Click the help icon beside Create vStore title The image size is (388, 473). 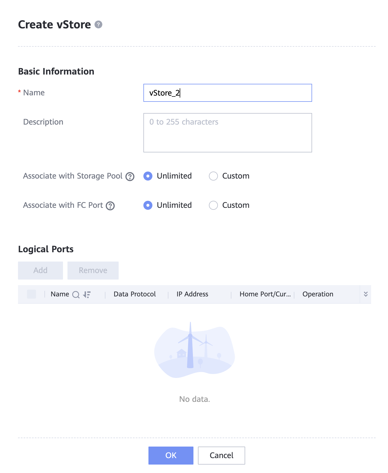click(98, 25)
